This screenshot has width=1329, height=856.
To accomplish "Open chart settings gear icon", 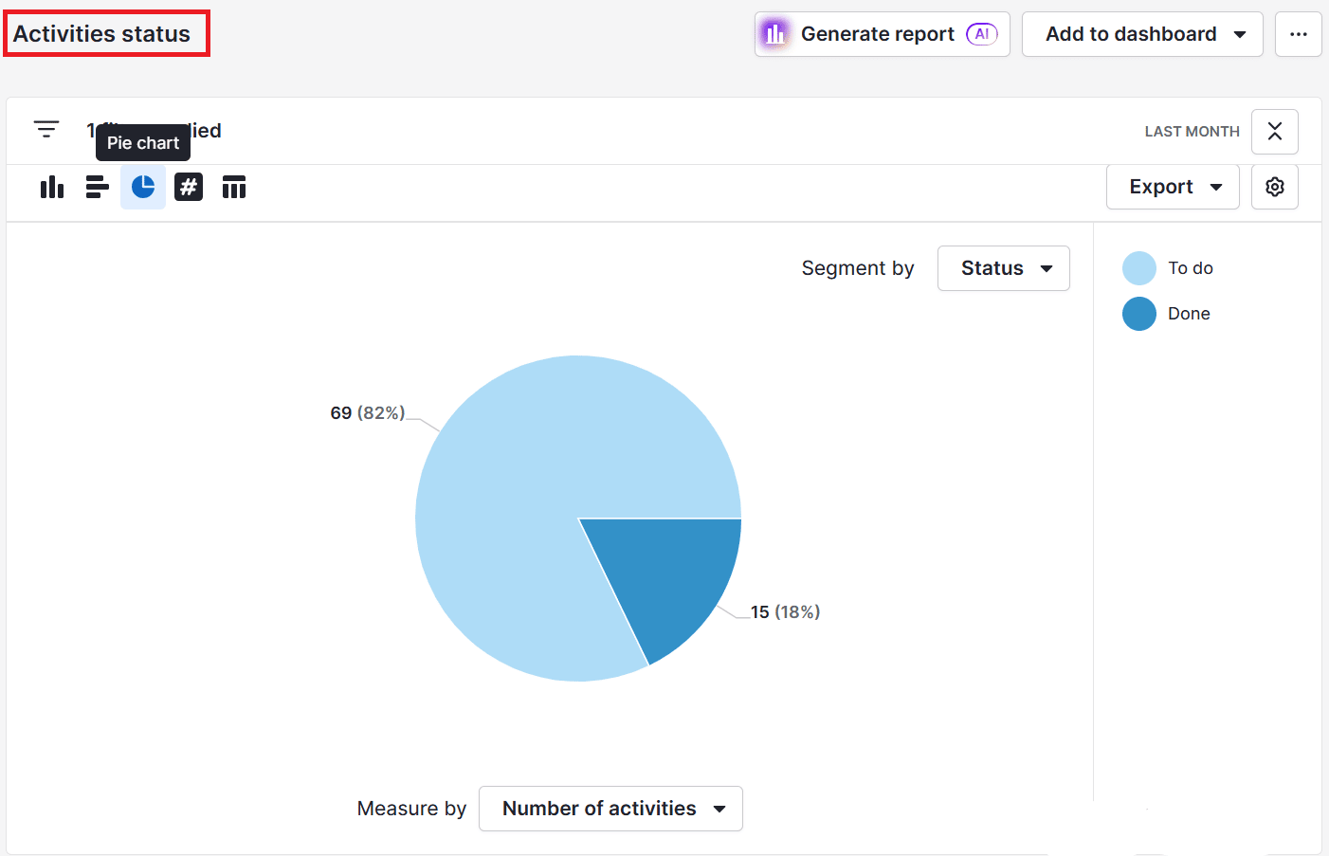I will point(1275,187).
